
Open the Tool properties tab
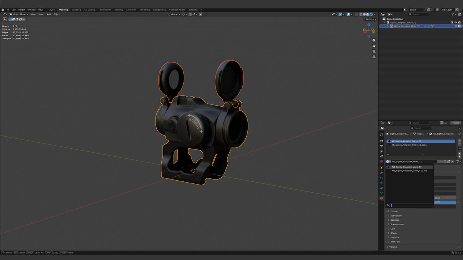(382, 135)
